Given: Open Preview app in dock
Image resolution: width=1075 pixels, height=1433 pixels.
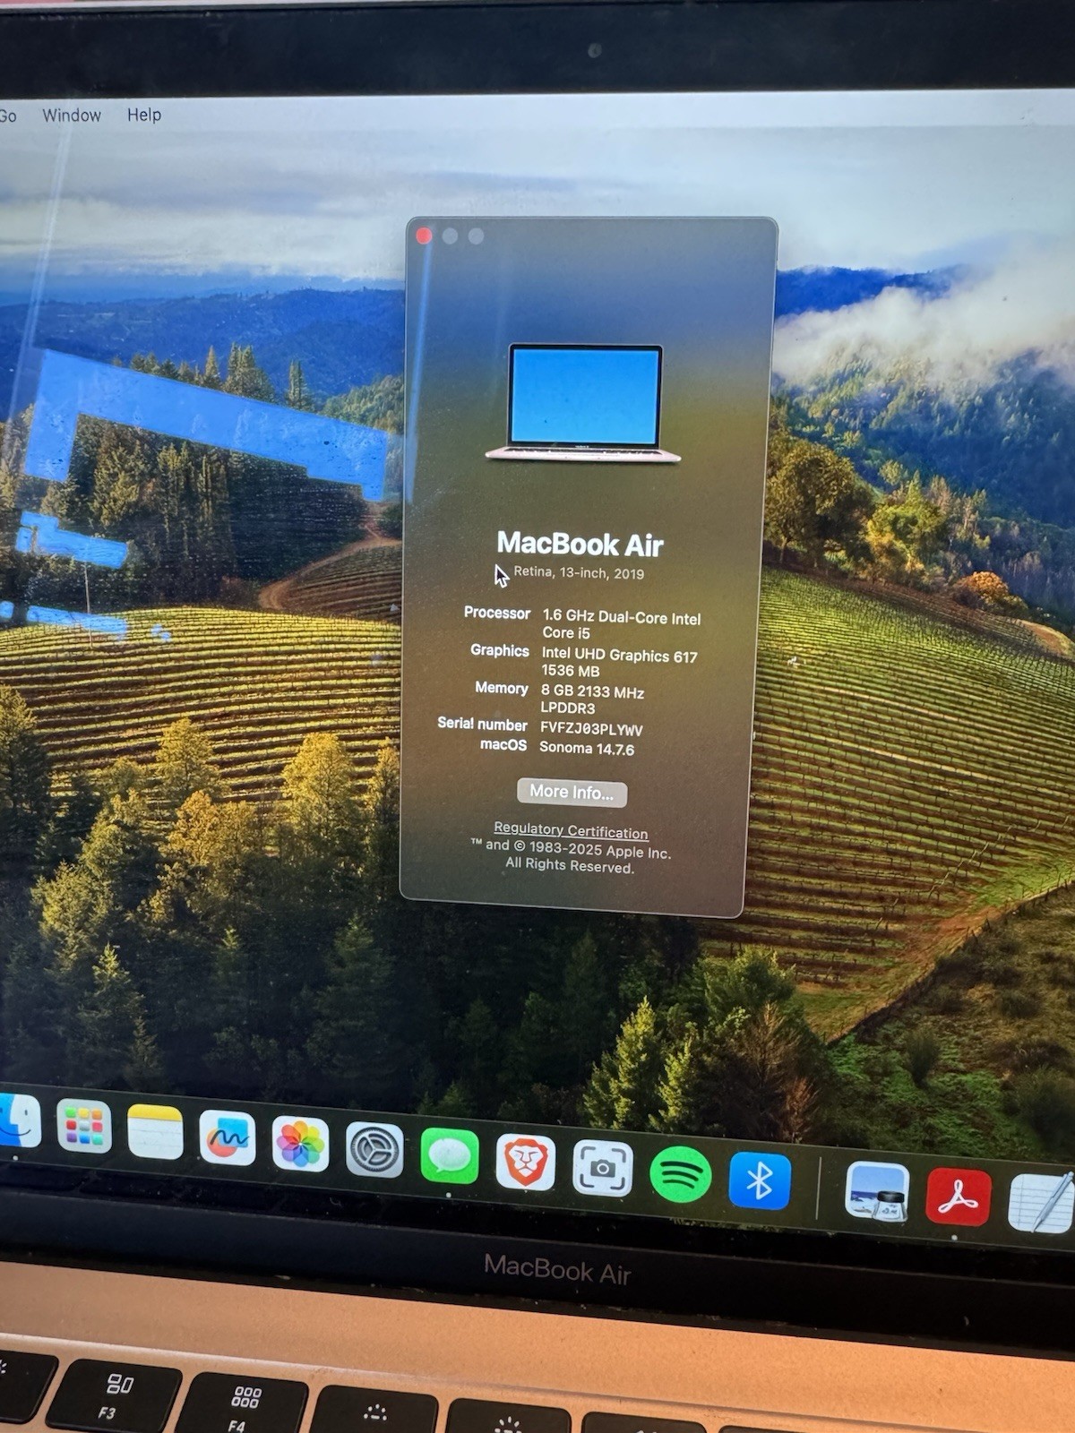Looking at the screenshot, I should [x=877, y=1192].
